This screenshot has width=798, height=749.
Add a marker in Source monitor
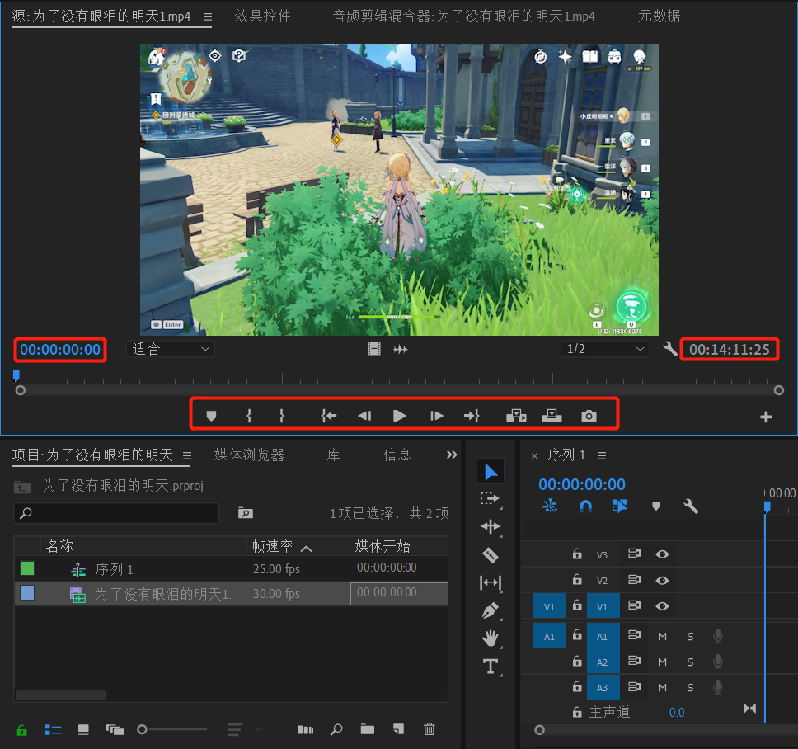211,416
